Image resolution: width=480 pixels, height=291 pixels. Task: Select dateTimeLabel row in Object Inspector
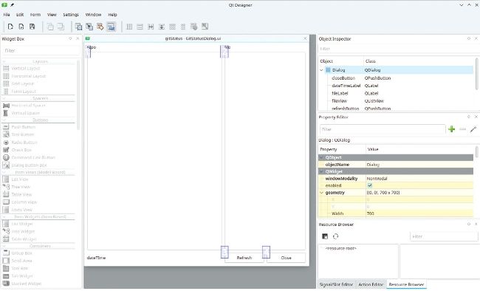tap(396, 86)
